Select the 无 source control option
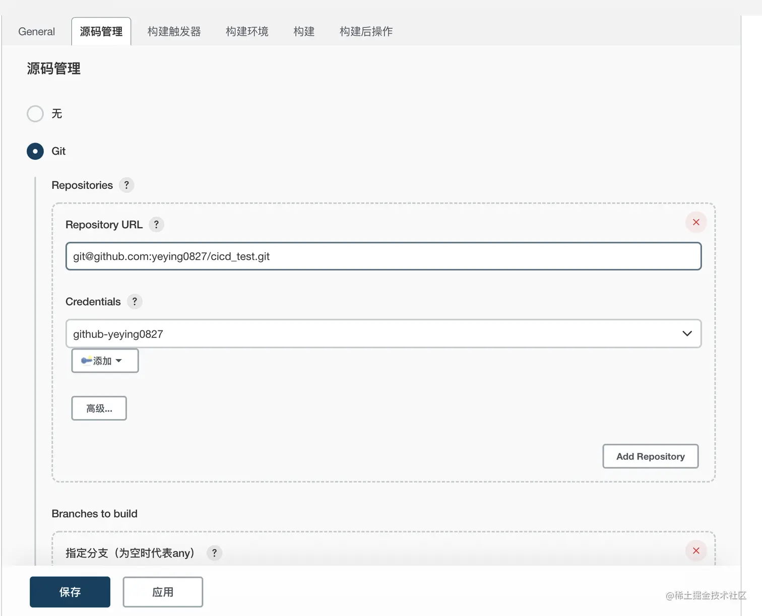This screenshot has height=616, width=762. [35, 114]
